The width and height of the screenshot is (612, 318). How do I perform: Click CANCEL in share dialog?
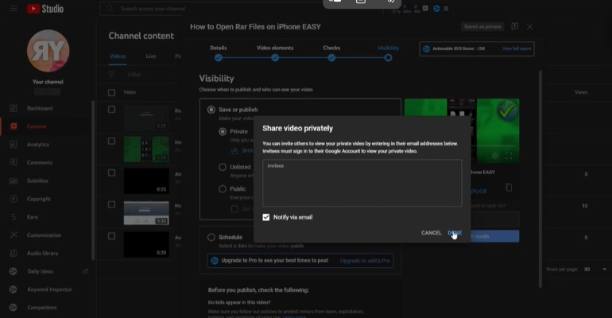pos(432,233)
